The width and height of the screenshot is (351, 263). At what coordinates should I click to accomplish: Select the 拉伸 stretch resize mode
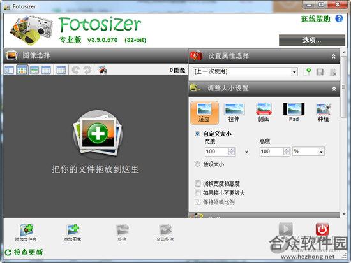tap(234, 112)
